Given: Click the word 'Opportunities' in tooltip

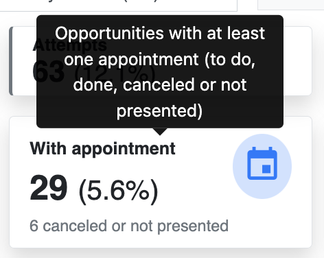Looking at the screenshot, I should [x=109, y=34].
